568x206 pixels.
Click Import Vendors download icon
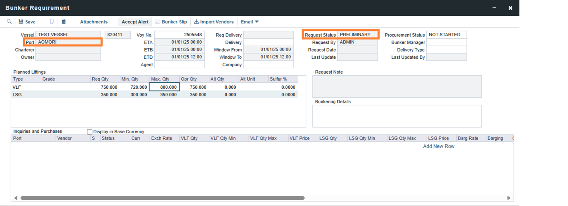point(196,22)
